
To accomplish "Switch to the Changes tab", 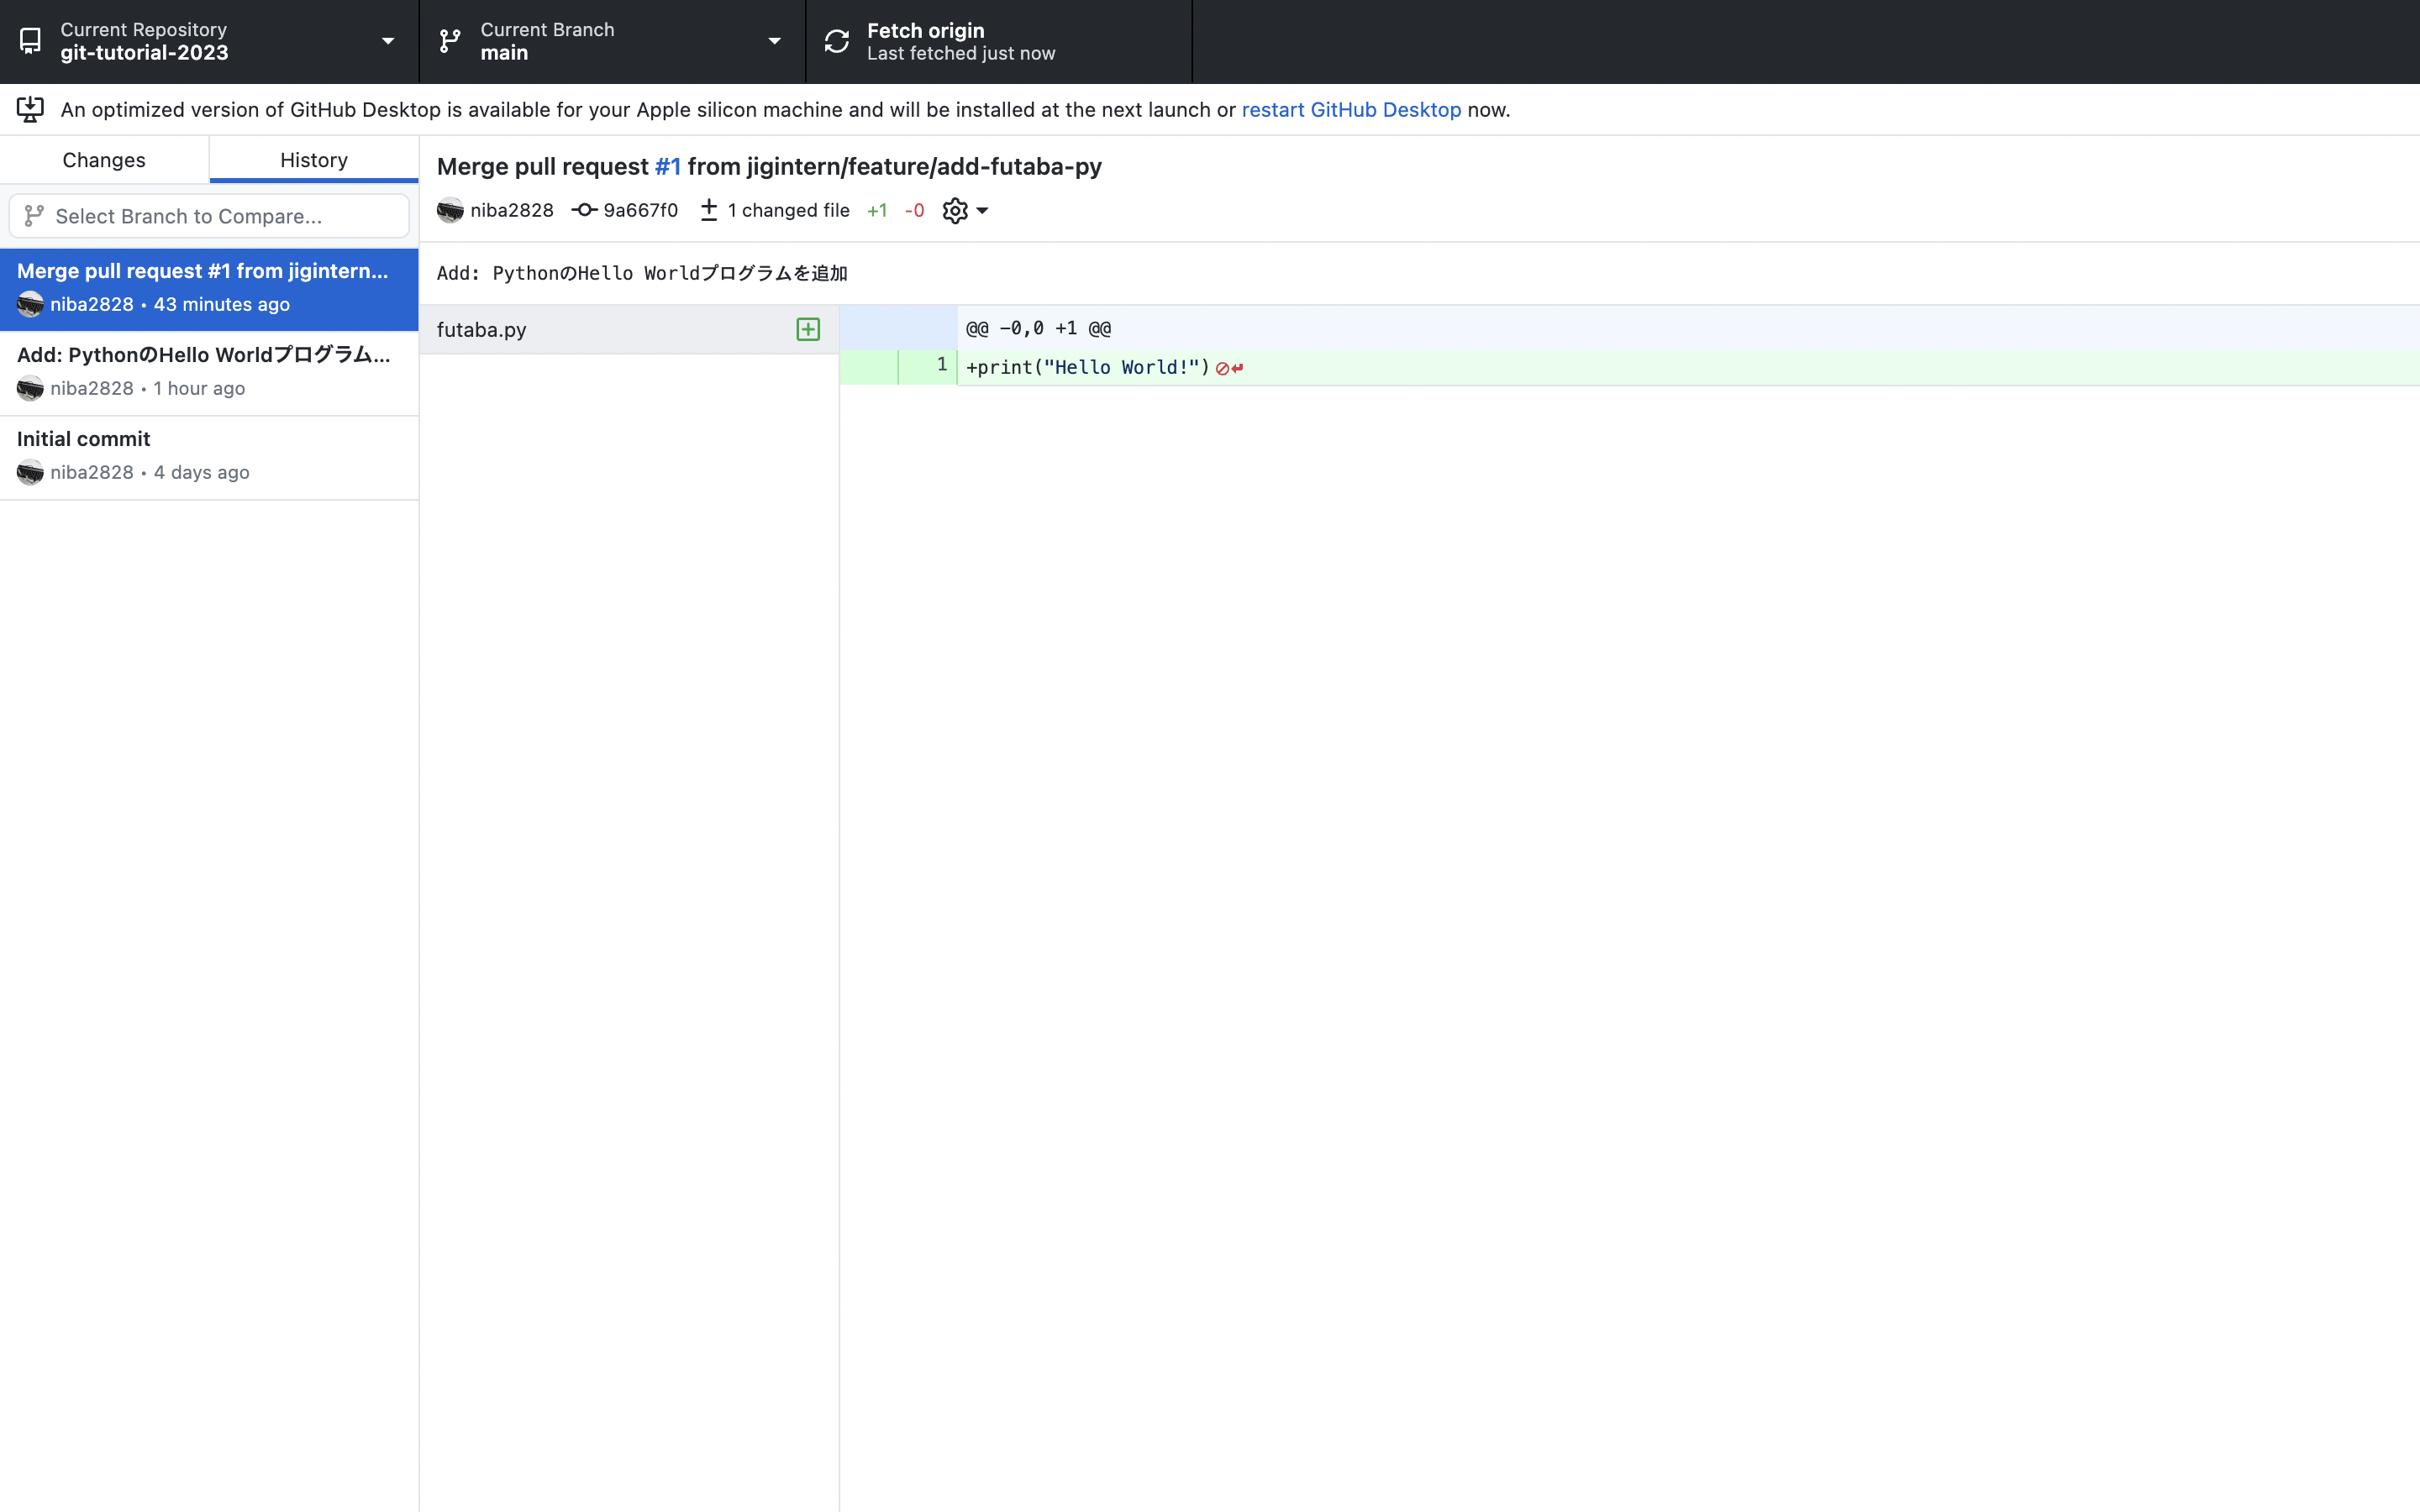I will point(104,160).
